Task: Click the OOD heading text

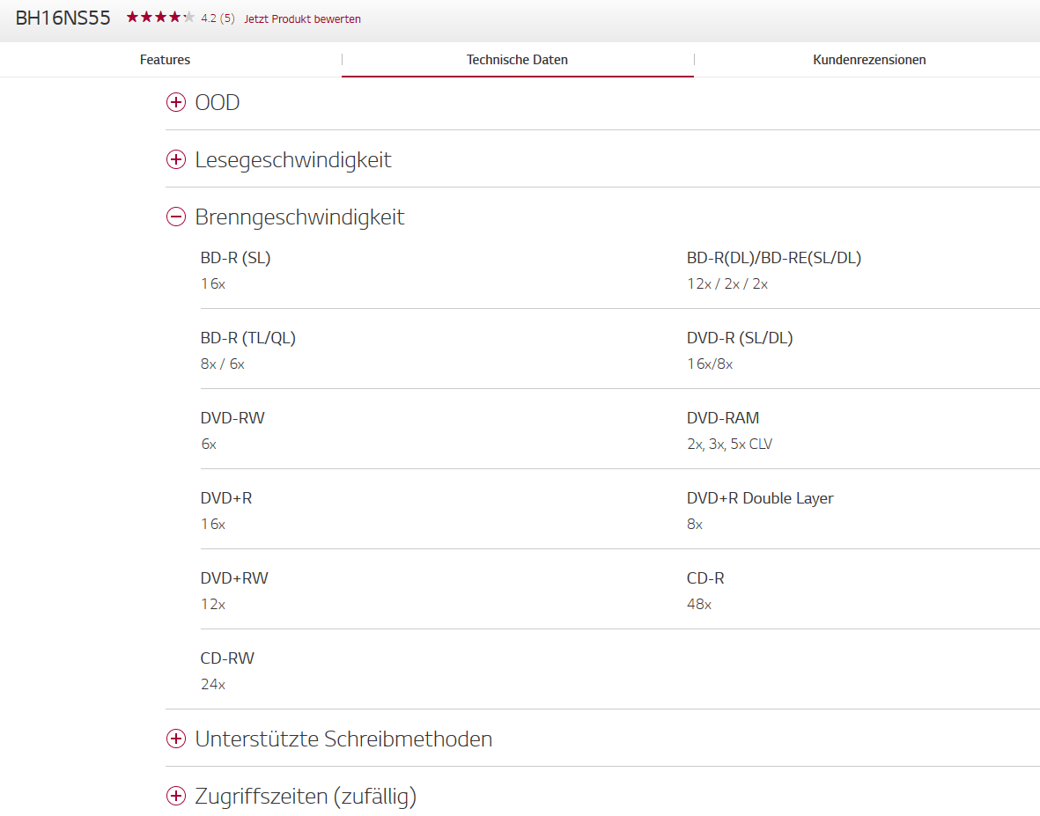Action: coord(218,103)
